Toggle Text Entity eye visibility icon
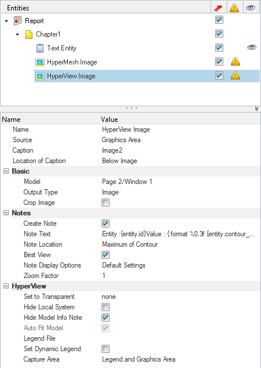This screenshot has height=368, width=261. 251,48
